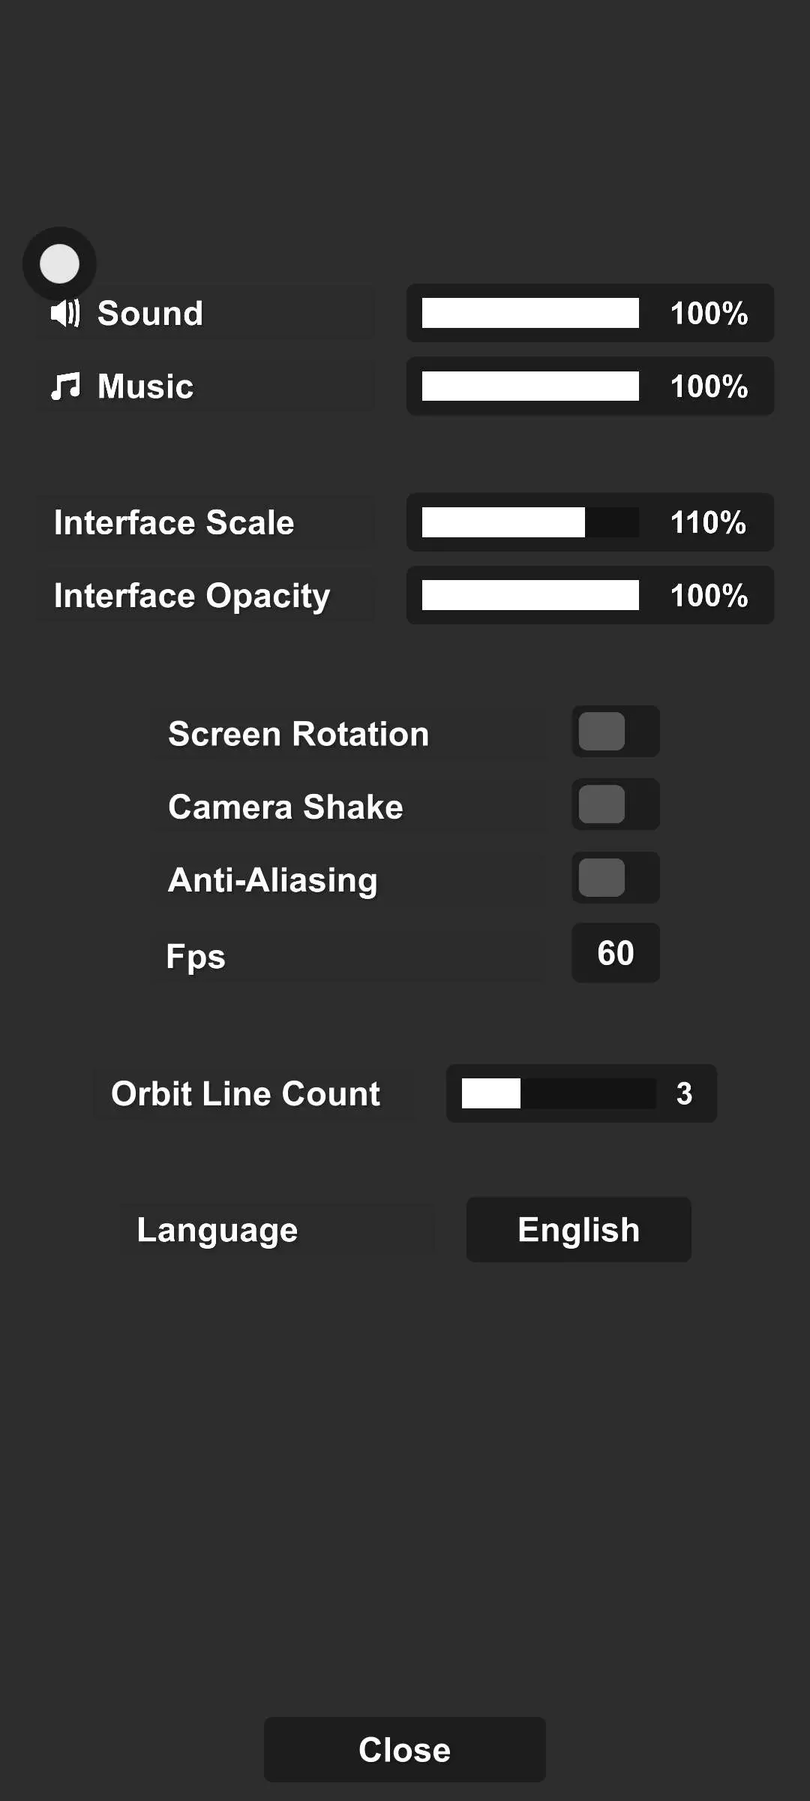The height and width of the screenshot is (1801, 810).
Task: Tap the Language label
Action: click(217, 1230)
